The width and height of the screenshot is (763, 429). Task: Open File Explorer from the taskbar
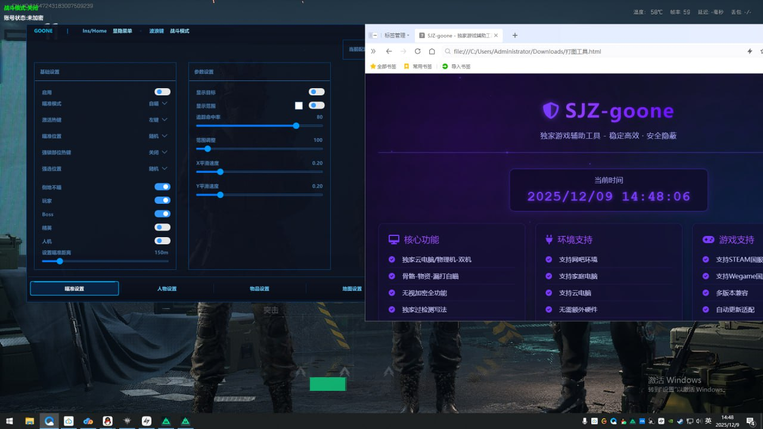29,421
